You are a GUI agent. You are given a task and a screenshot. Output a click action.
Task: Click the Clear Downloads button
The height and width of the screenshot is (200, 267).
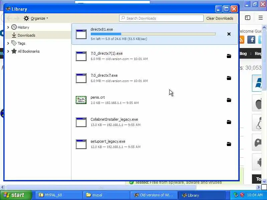pos(220,18)
